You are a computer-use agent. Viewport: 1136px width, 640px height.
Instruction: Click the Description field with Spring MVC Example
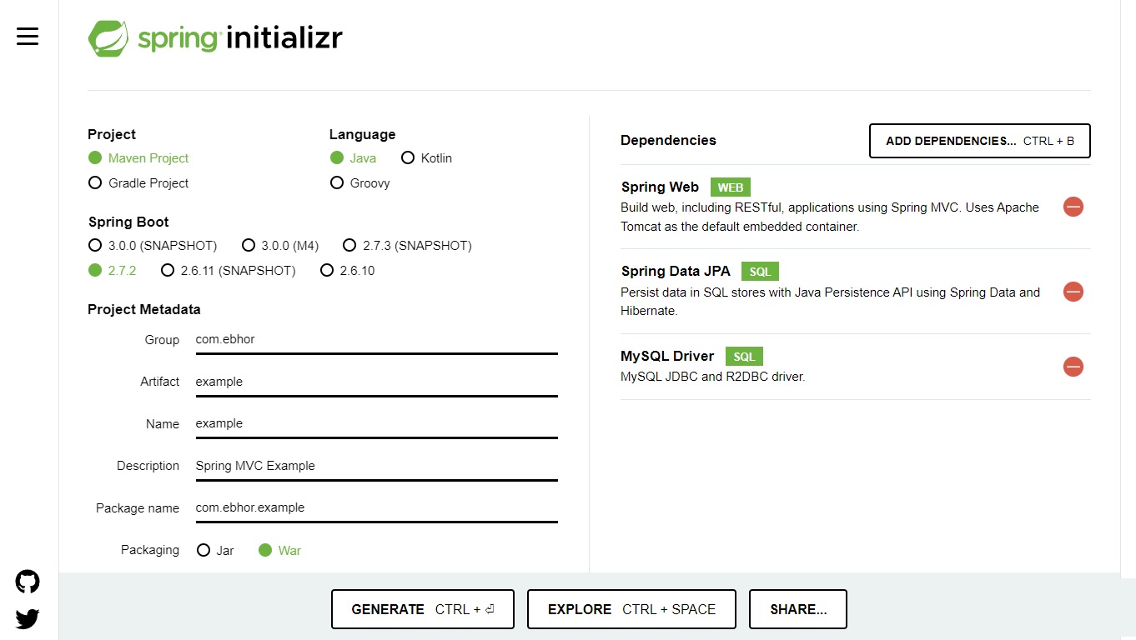pos(375,465)
